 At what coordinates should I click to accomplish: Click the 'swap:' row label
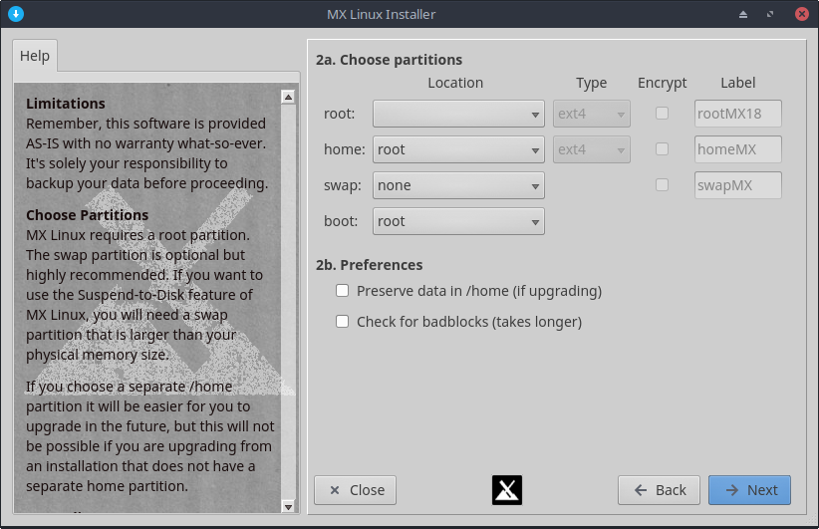343,185
